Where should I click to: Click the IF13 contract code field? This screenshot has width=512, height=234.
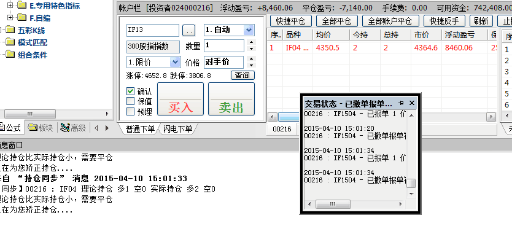[x=152, y=30]
